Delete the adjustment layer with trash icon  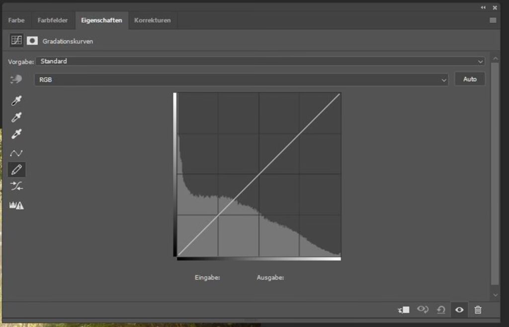click(478, 310)
